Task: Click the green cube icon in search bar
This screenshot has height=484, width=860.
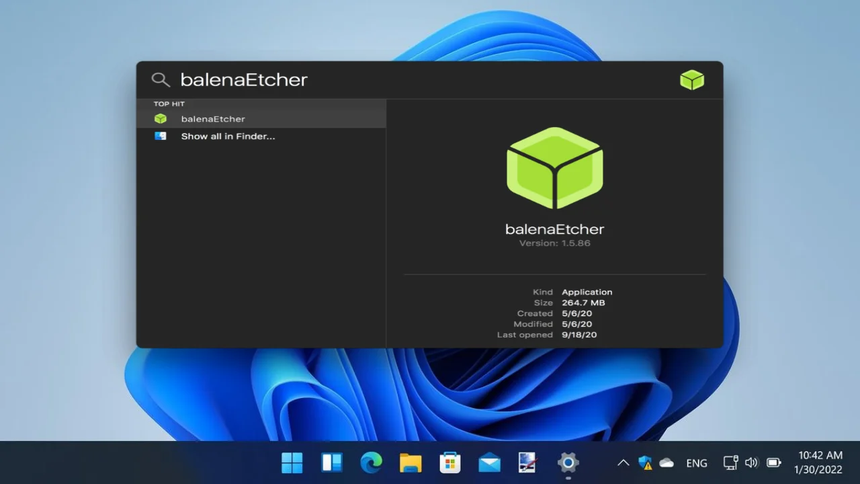Action: (x=691, y=80)
